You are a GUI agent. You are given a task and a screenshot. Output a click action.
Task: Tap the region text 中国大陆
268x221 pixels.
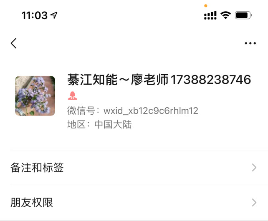point(113,124)
